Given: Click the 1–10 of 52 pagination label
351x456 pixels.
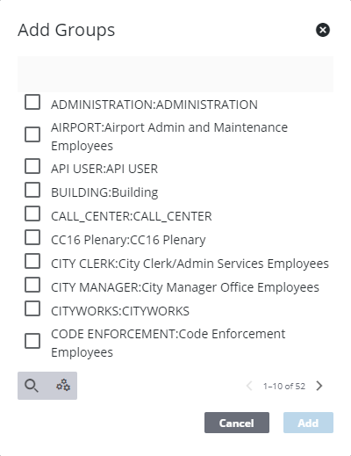Looking at the screenshot, I should (x=284, y=387).
